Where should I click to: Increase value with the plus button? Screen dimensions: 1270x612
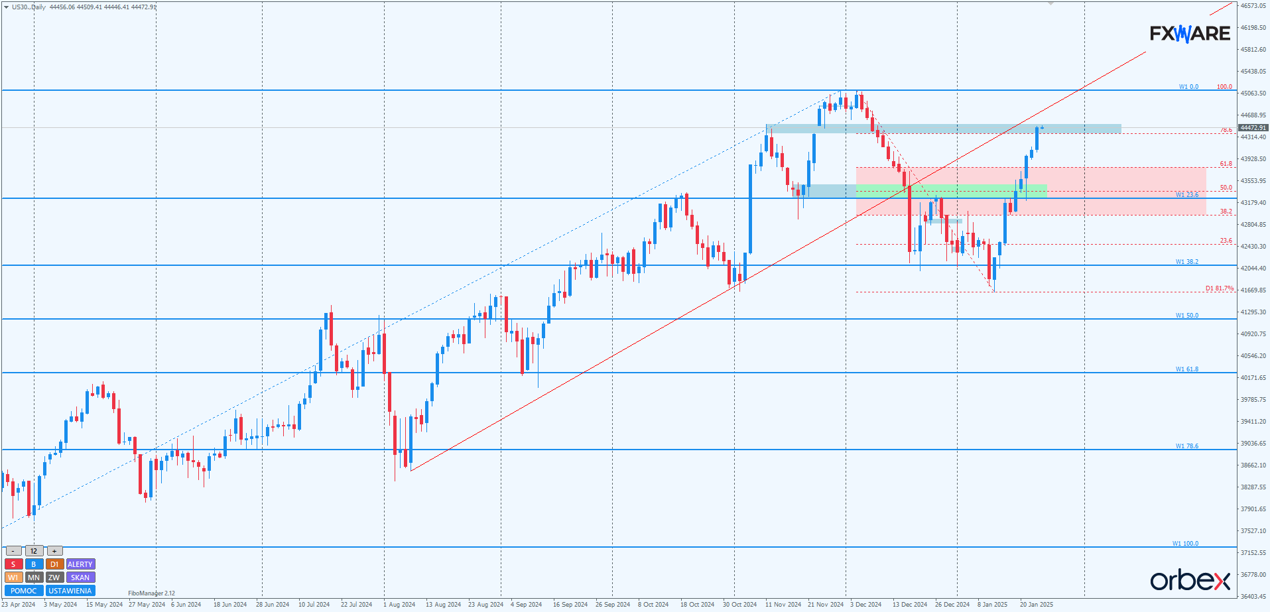(x=54, y=551)
